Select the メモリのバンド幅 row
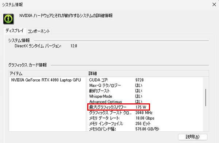Image resolution: width=219 pixels, height=143 pixels. (x=145, y=129)
